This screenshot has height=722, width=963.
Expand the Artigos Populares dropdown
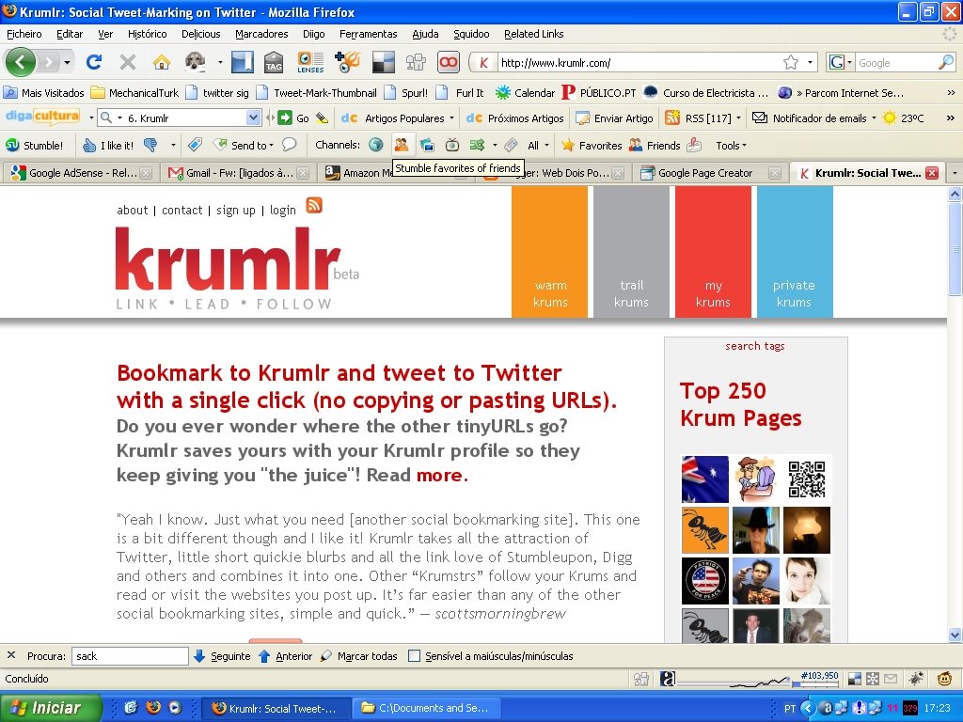[452, 118]
